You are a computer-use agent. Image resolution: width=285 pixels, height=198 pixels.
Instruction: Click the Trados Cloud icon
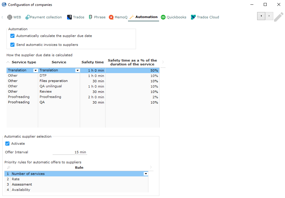(193, 17)
